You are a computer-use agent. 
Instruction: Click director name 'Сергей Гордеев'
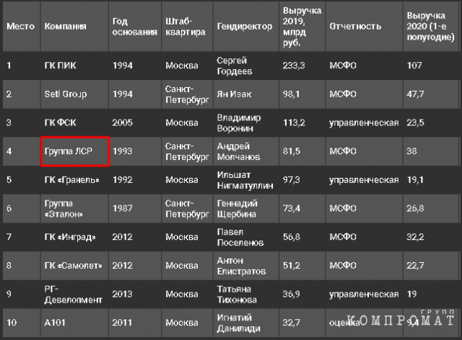pyautogui.click(x=235, y=66)
